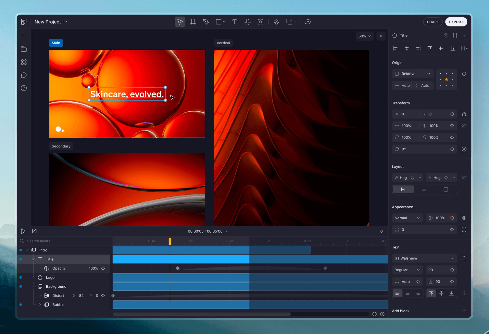Open the help icon in left sidebar
This screenshot has height=334, width=489.
[24, 88]
